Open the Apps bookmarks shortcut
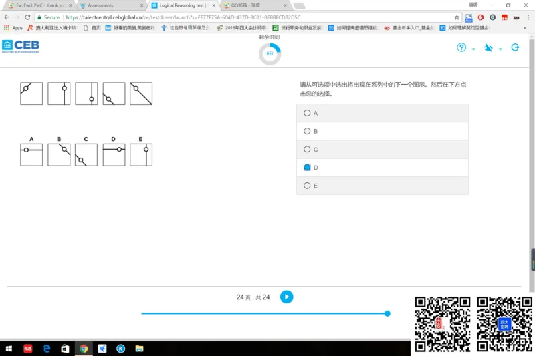The image size is (535, 356). [x=13, y=28]
